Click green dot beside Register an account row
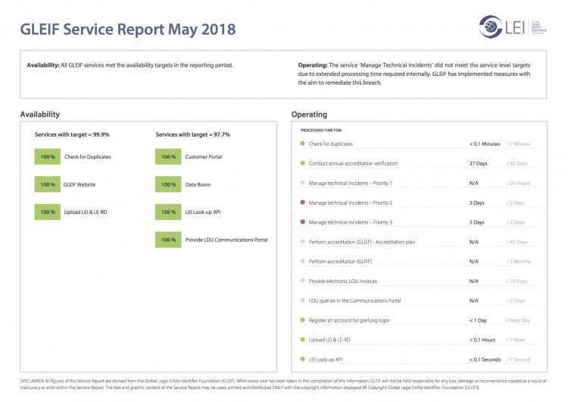This screenshot has height=402, width=568. (303, 320)
